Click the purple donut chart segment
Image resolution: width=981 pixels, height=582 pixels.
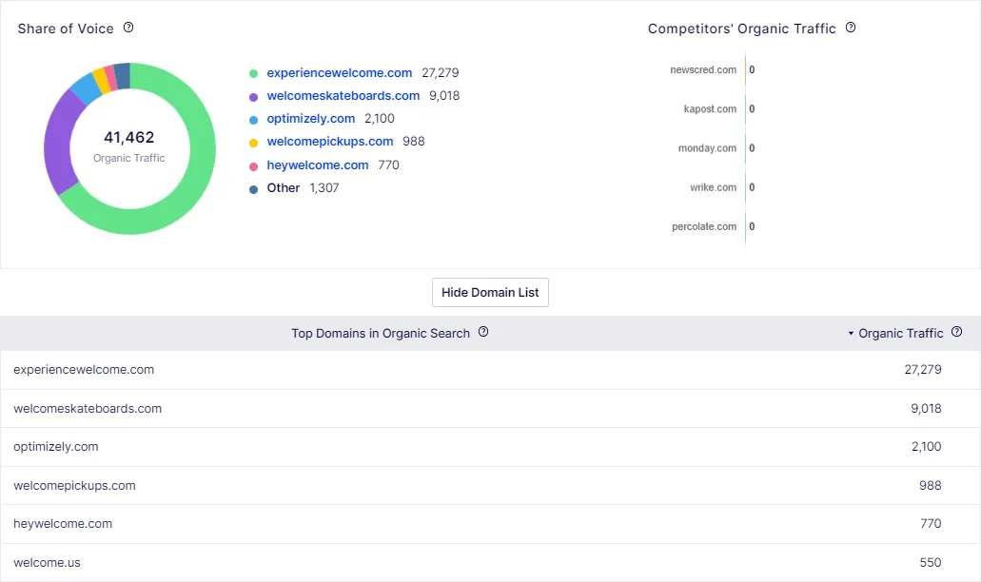pos(57,143)
